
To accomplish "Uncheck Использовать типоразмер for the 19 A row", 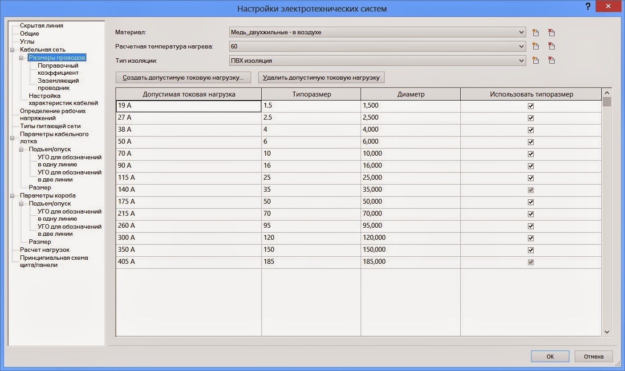I will (x=531, y=105).
